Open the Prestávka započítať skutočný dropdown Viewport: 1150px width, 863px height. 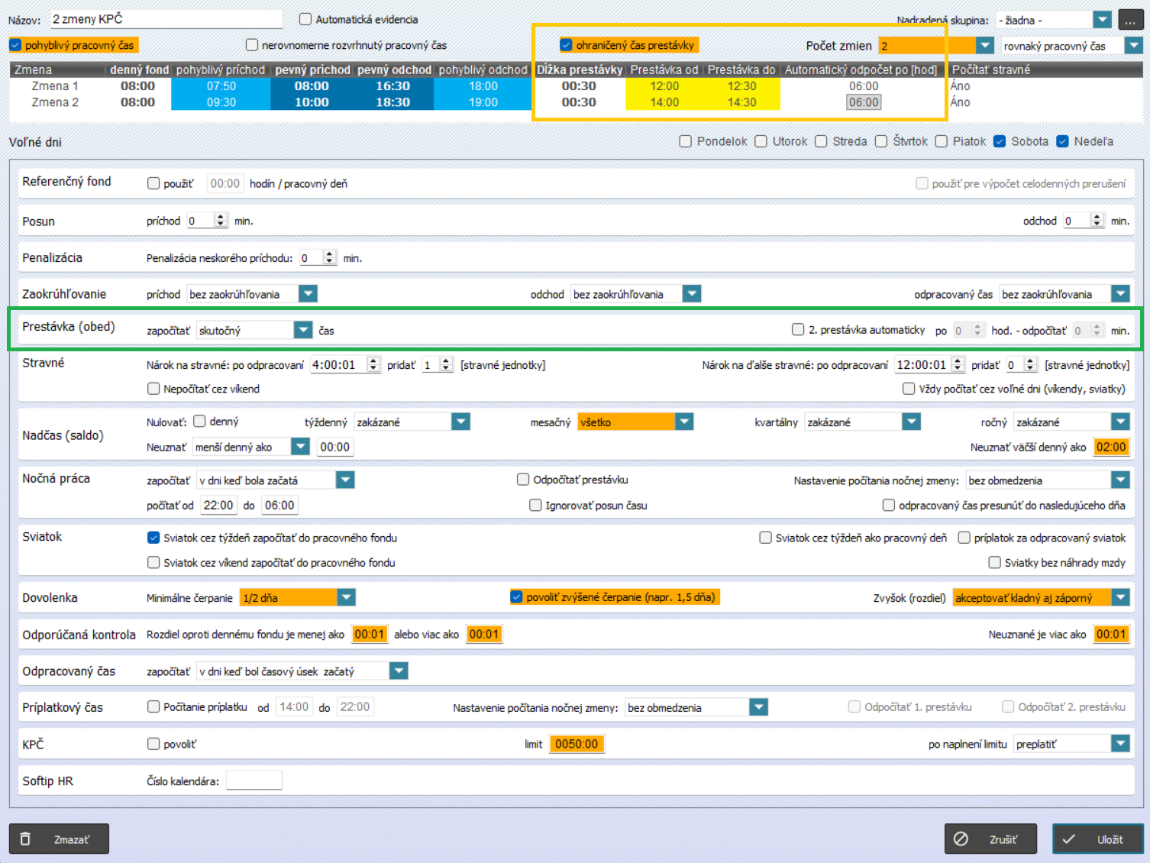tap(304, 330)
